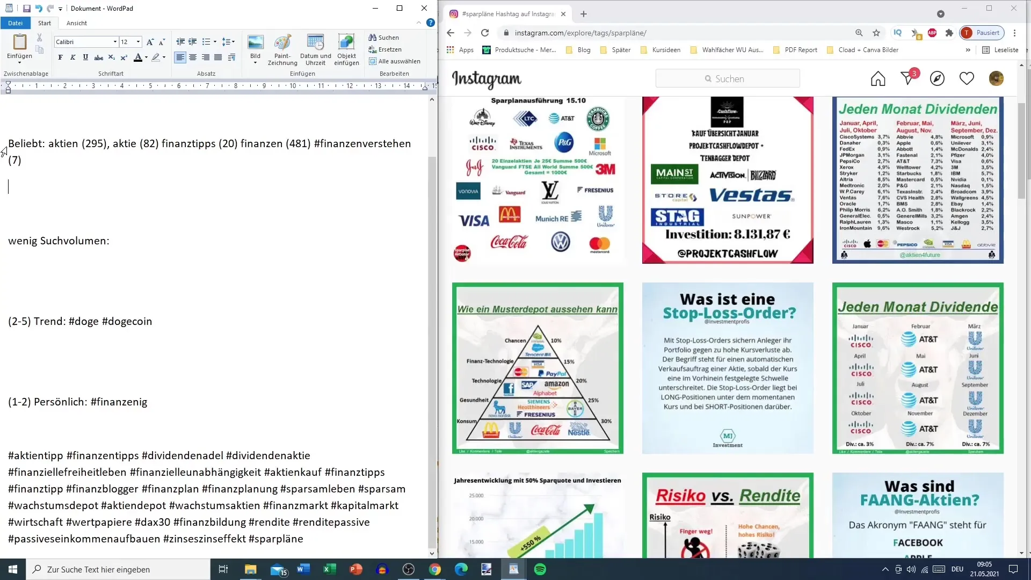
Task: Apply superscript formatting
Action: (x=124, y=57)
